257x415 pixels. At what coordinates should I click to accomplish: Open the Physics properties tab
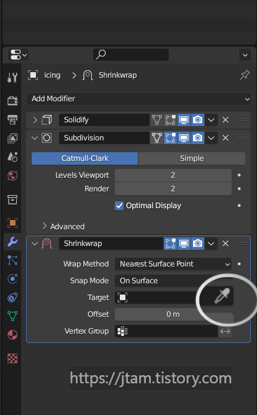(x=12, y=279)
